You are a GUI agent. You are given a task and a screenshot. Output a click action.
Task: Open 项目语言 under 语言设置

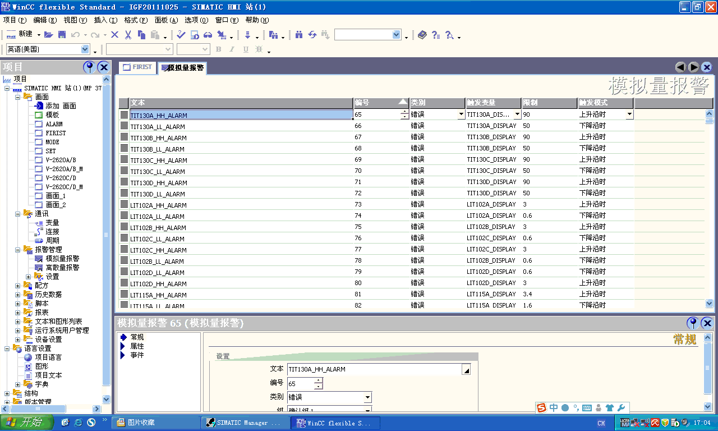coord(48,357)
